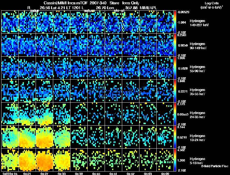The width and height of the screenshot is (230, 175).
Task: Click the 'Hydrogen 55-90 keV' row label
Action: point(198,69)
